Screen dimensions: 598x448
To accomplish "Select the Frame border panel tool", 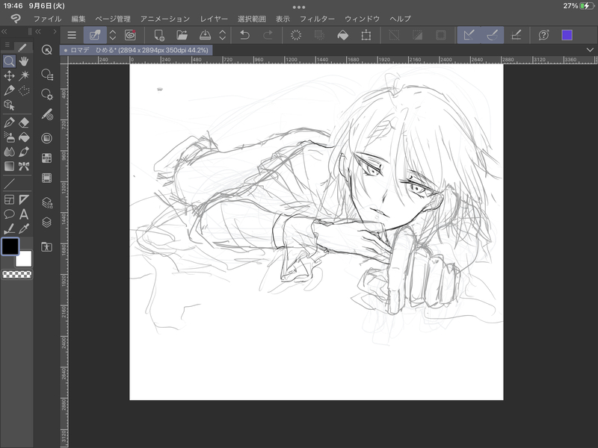I will 9,199.
